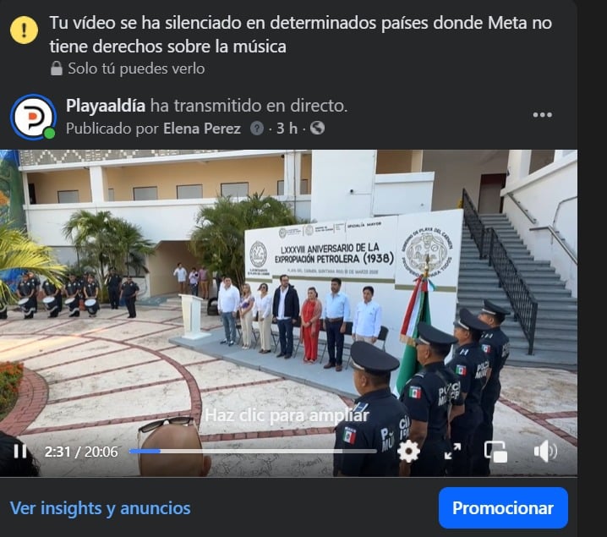Click the lock icon beside 'Solo tú puedes verlo'

pyautogui.click(x=57, y=68)
